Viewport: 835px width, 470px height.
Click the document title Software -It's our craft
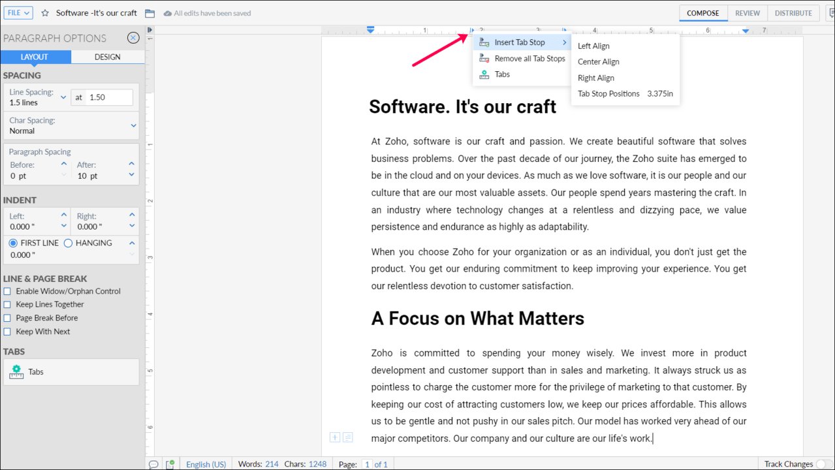97,13
